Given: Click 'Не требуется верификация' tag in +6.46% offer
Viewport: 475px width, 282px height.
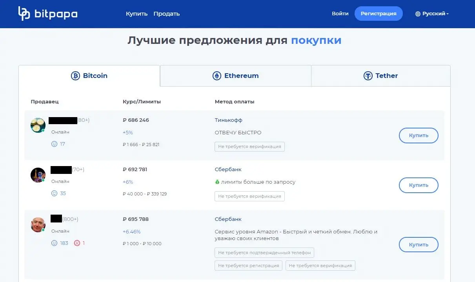Looking at the screenshot, I should click(x=320, y=266).
